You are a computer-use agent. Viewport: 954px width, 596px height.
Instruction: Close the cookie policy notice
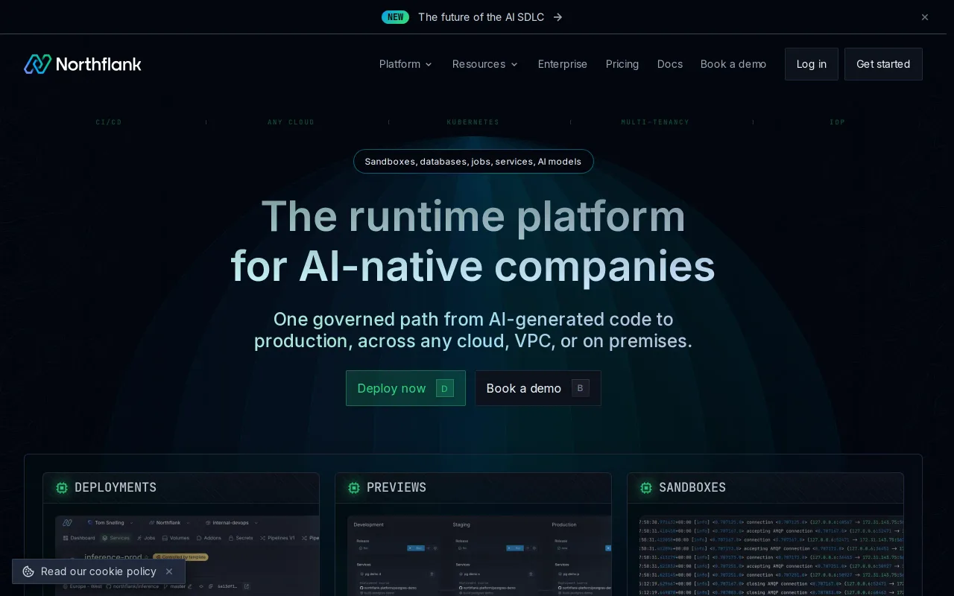click(169, 571)
